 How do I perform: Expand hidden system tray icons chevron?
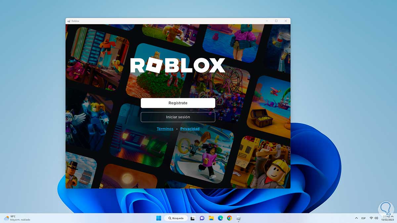pos(356,218)
